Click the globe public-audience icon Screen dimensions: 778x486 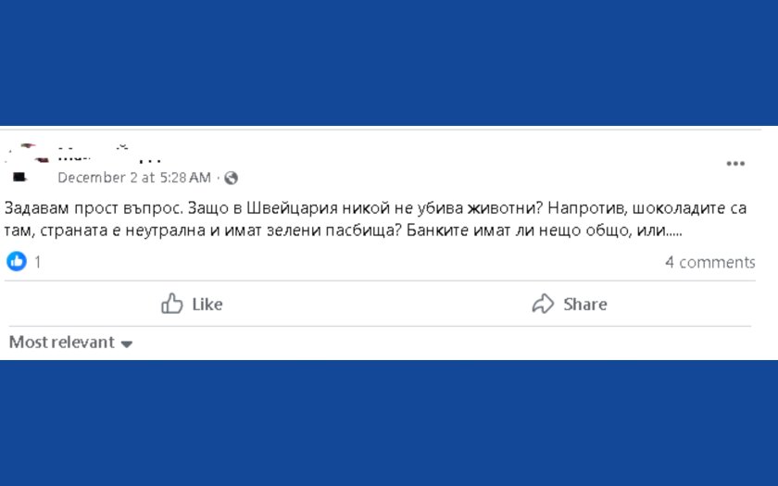coord(232,178)
